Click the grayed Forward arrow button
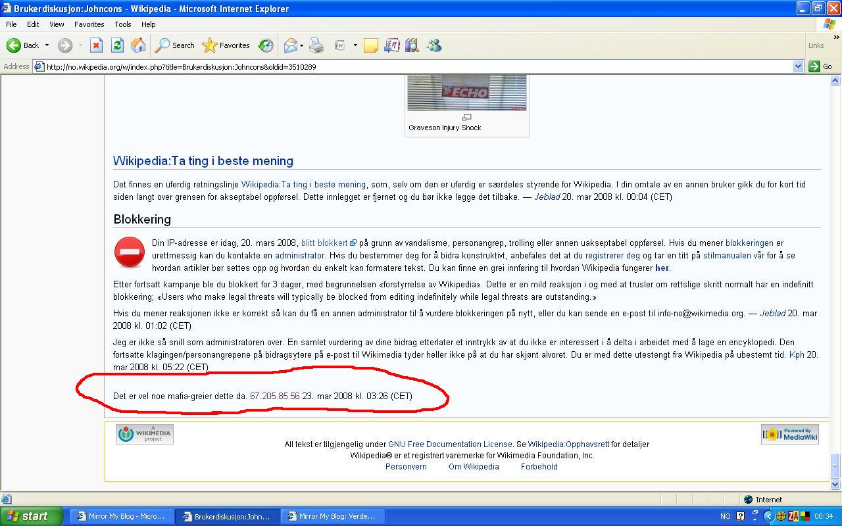Screen dimensions: 842x526 tap(64, 45)
